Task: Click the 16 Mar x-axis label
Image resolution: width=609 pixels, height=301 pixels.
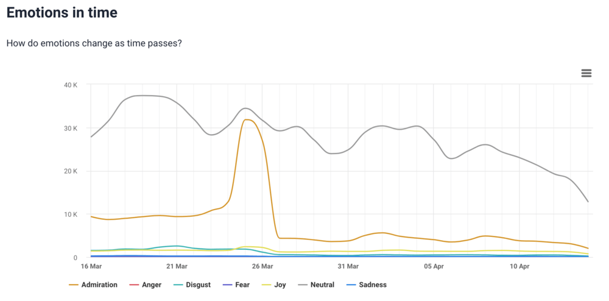Action: 91,266
